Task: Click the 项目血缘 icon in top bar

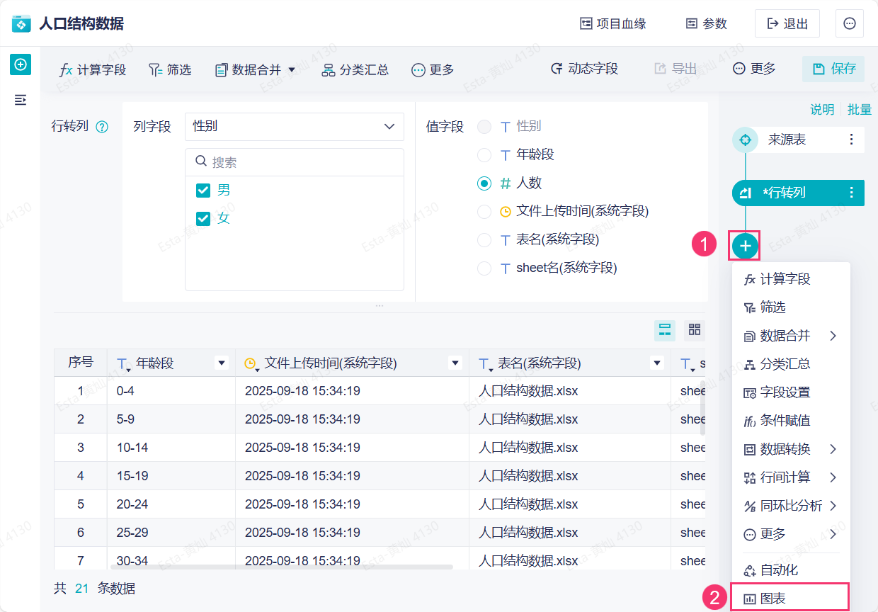Action: (613, 23)
